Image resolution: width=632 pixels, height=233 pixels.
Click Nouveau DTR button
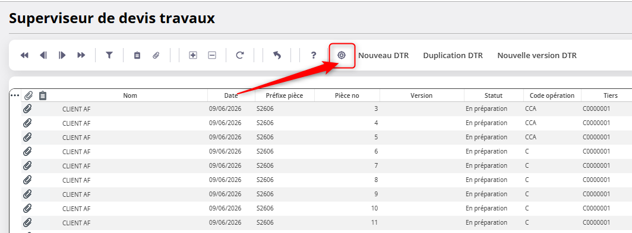click(x=384, y=56)
